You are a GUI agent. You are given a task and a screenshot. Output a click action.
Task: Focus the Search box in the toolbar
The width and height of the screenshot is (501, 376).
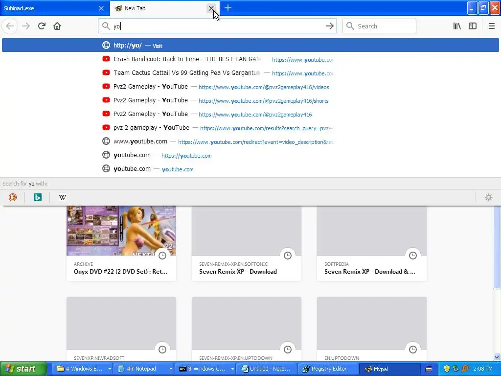(x=379, y=26)
